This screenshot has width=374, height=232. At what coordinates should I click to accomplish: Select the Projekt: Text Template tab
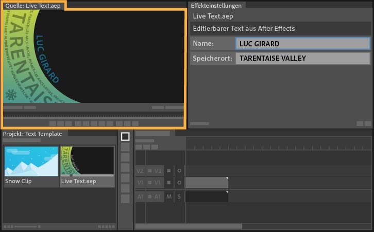tap(32, 134)
